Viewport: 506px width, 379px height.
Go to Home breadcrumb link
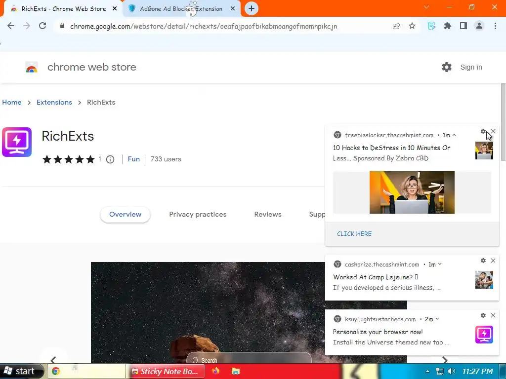[12, 102]
